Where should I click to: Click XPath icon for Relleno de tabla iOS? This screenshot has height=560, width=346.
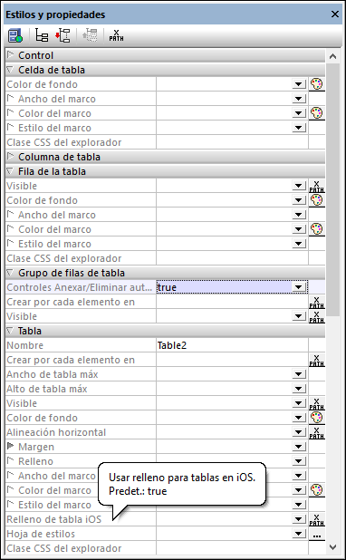tap(316, 519)
